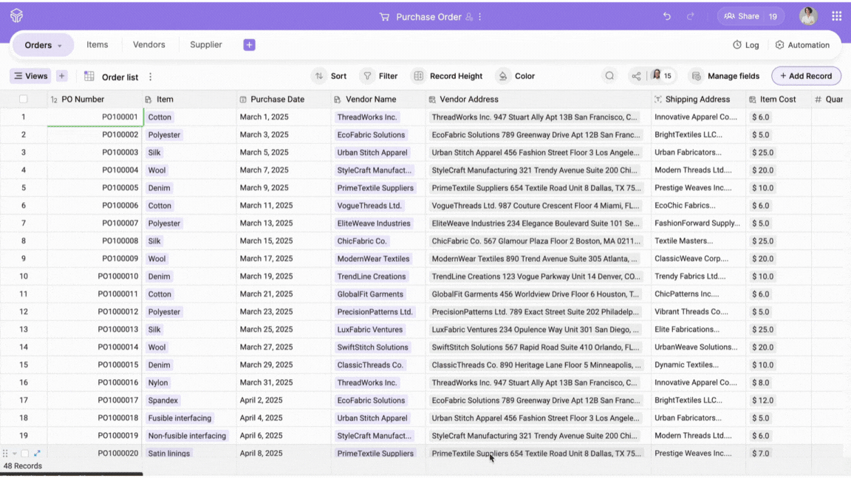Switch to the Supplier tab
851x478 pixels.
point(205,45)
